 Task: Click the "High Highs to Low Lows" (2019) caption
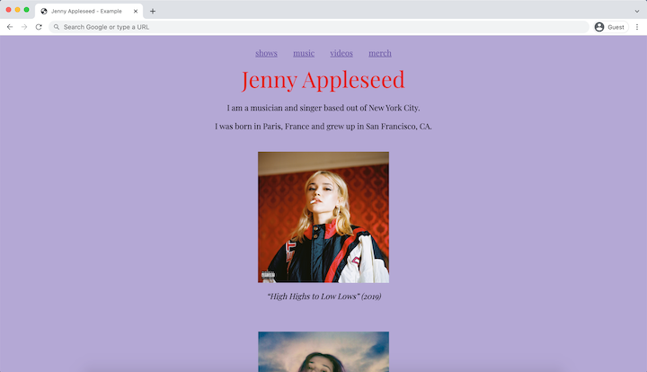tap(324, 297)
